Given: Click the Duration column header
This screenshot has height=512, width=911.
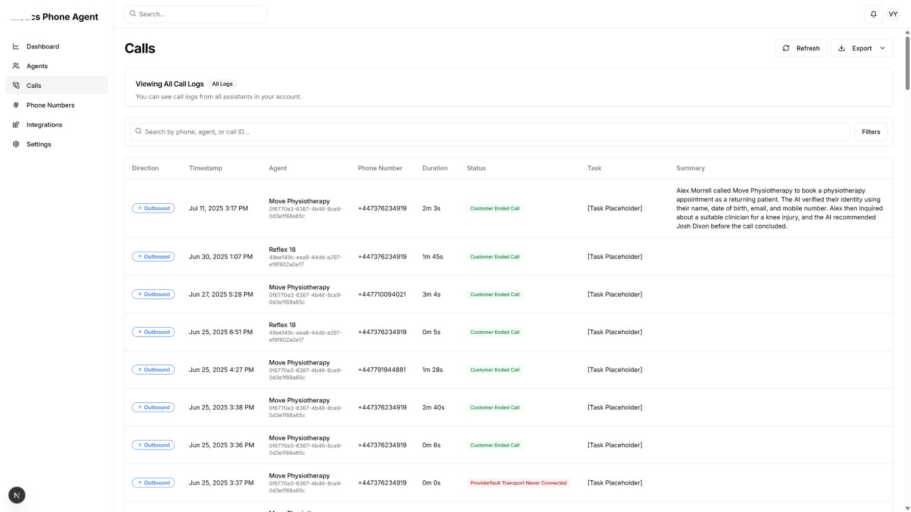Looking at the screenshot, I should [x=435, y=168].
